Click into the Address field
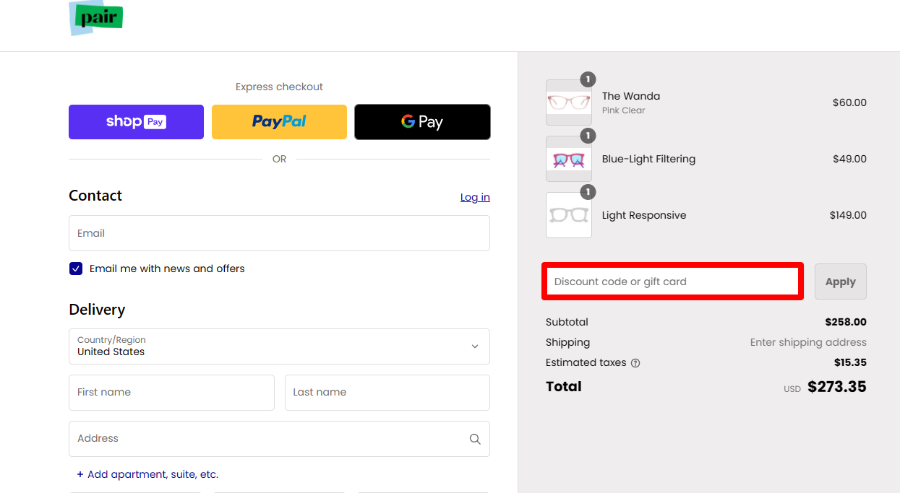 [x=267, y=439]
